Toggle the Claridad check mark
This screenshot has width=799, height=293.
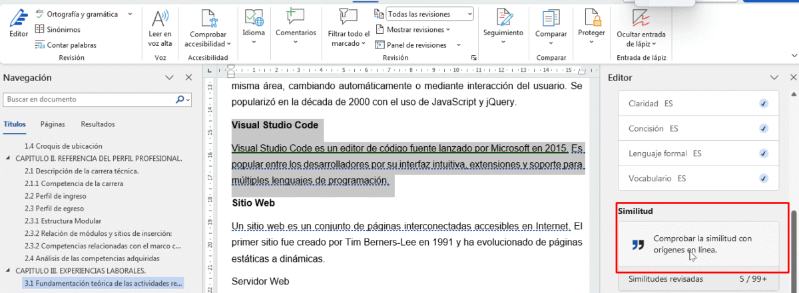pos(764,104)
